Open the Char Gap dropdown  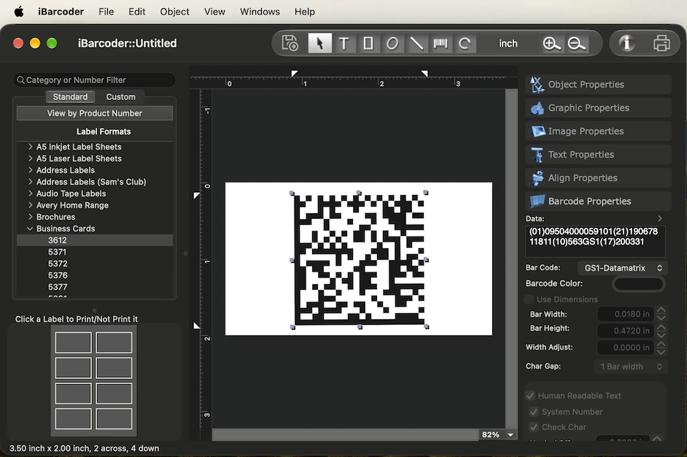tap(631, 366)
